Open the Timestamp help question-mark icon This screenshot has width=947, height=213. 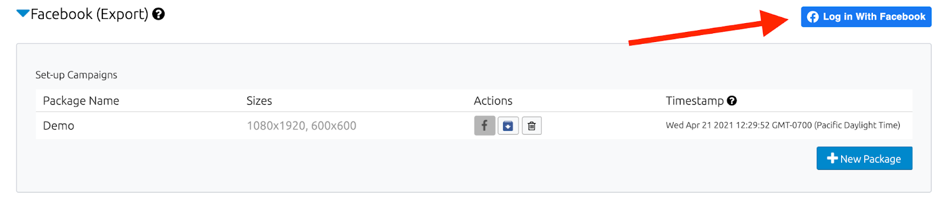[732, 101]
